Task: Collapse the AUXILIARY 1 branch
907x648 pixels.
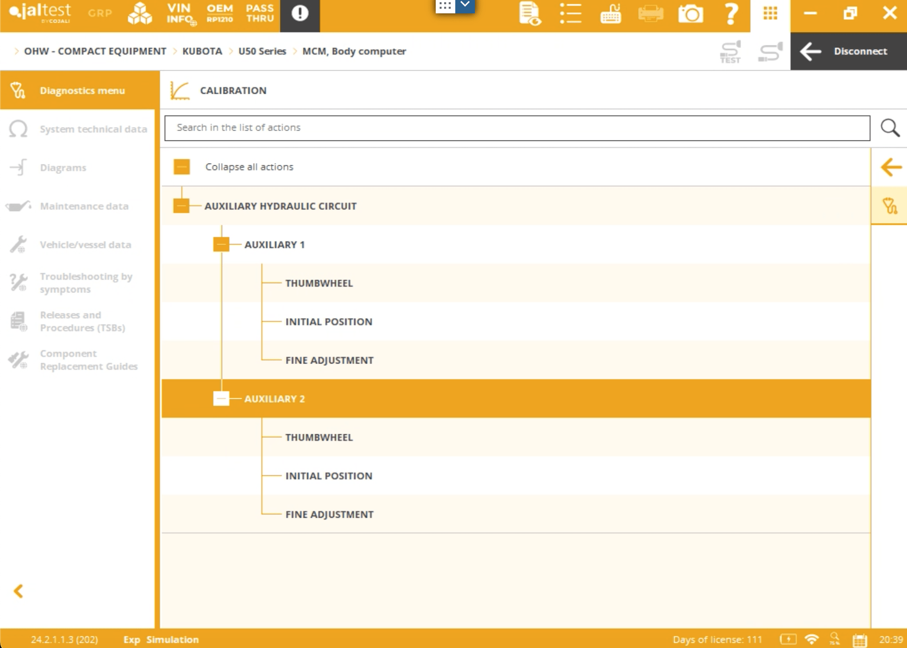Action: (221, 244)
